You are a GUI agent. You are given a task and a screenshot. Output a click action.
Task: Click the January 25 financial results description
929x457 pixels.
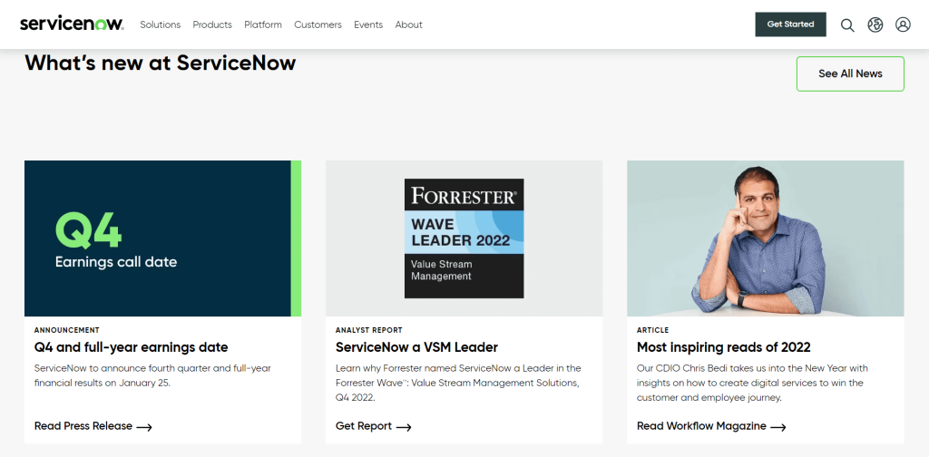pyautogui.click(x=152, y=375)
